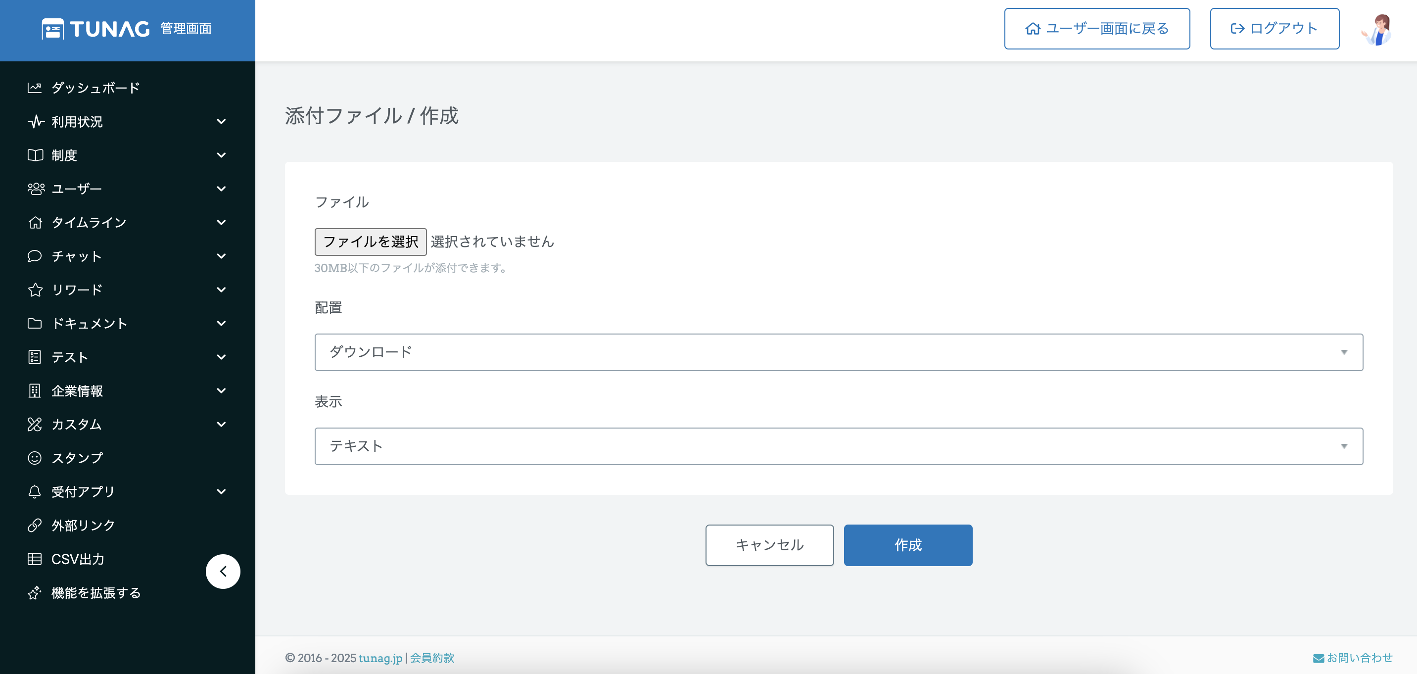Viewport: 1417px width, 674px height.
Task: Click the 機能を拡張する sparkle icon
Action: coord(35,592)
